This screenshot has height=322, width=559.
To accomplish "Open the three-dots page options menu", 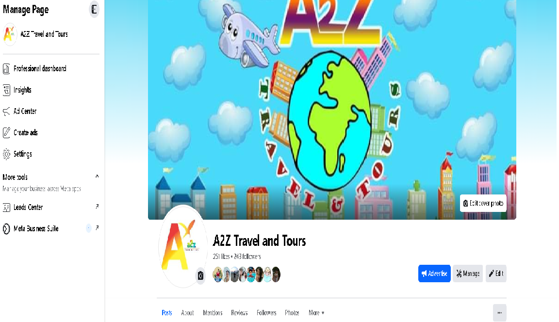I will click(x=499, y=313).
